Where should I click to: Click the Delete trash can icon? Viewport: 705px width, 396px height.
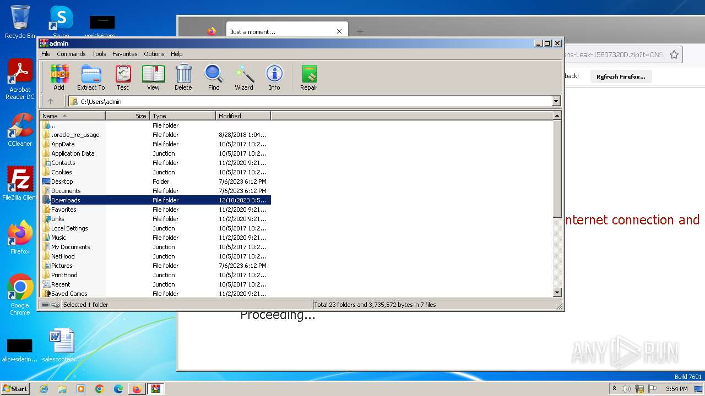[183, 77]
